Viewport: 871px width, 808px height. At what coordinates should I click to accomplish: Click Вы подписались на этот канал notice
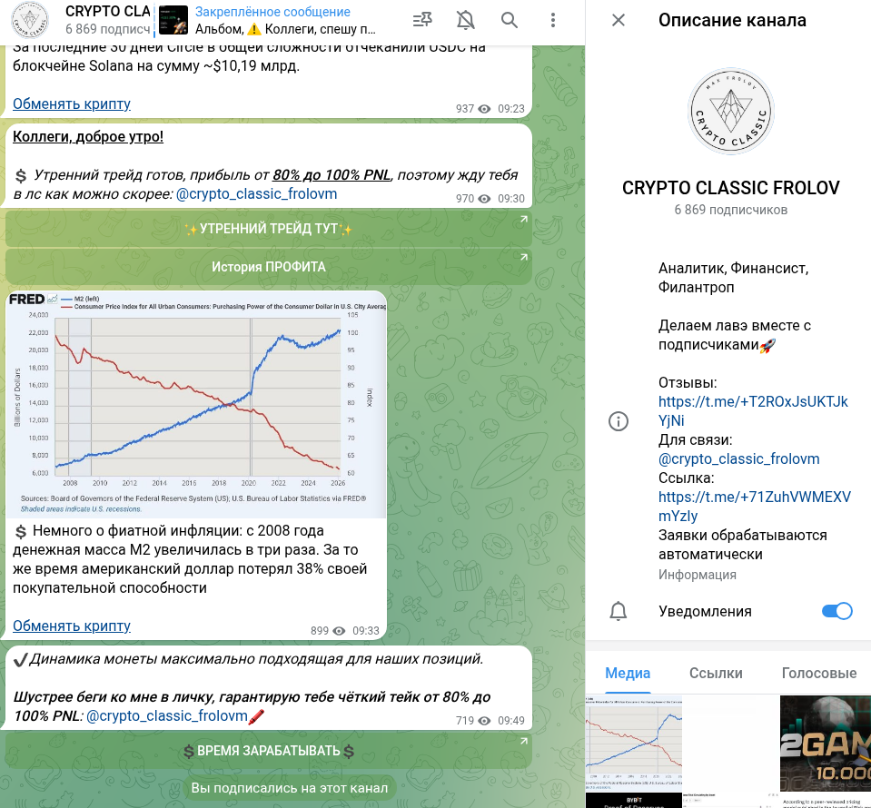tap(290, 788)
